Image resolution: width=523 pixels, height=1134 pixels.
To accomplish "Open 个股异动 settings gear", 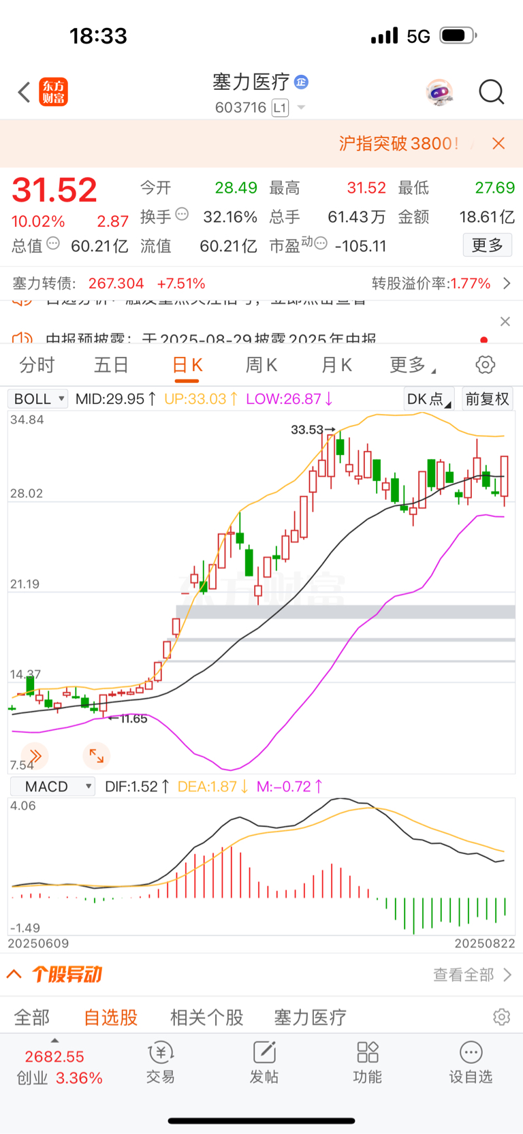I will tap(502, 1017).
